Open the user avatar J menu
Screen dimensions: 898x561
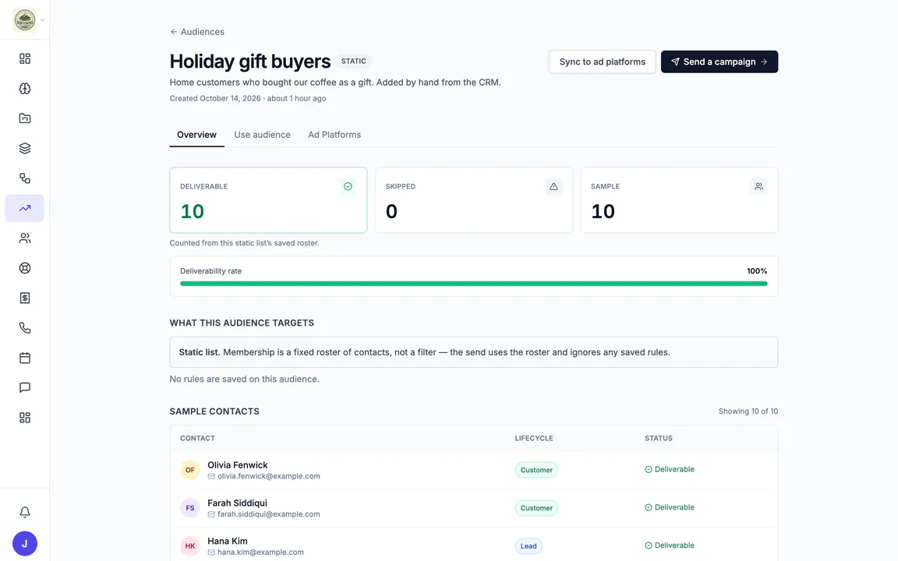(25, 544)
